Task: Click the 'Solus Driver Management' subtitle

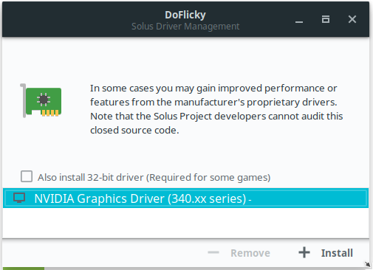Action: (x=185, y=27)
